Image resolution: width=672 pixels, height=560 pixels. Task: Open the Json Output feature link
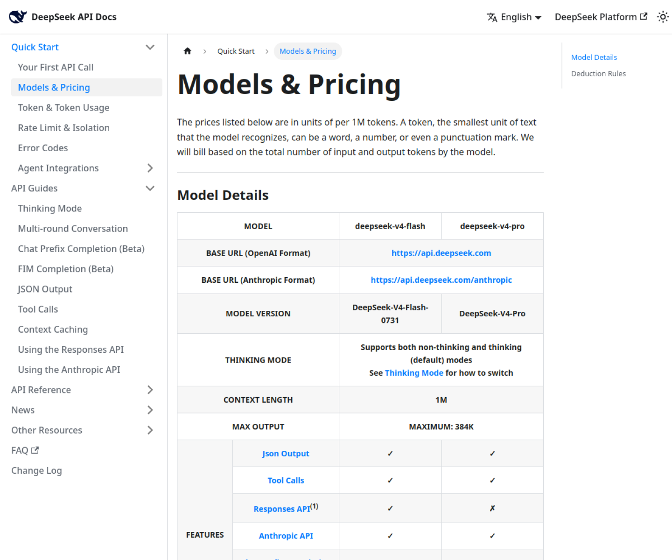(x=286, y=454)
